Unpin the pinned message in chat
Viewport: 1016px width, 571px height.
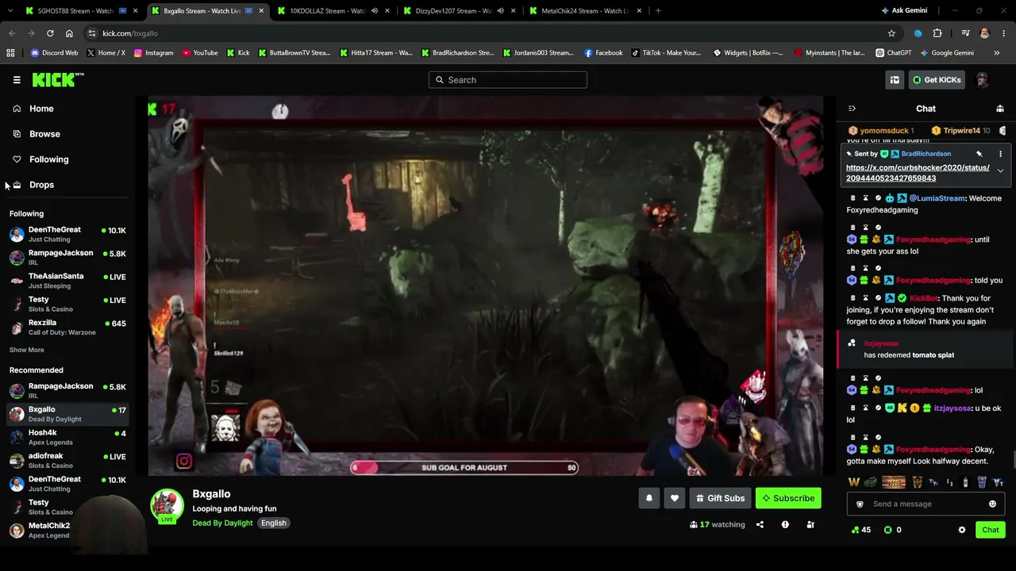tap(979, 154)
